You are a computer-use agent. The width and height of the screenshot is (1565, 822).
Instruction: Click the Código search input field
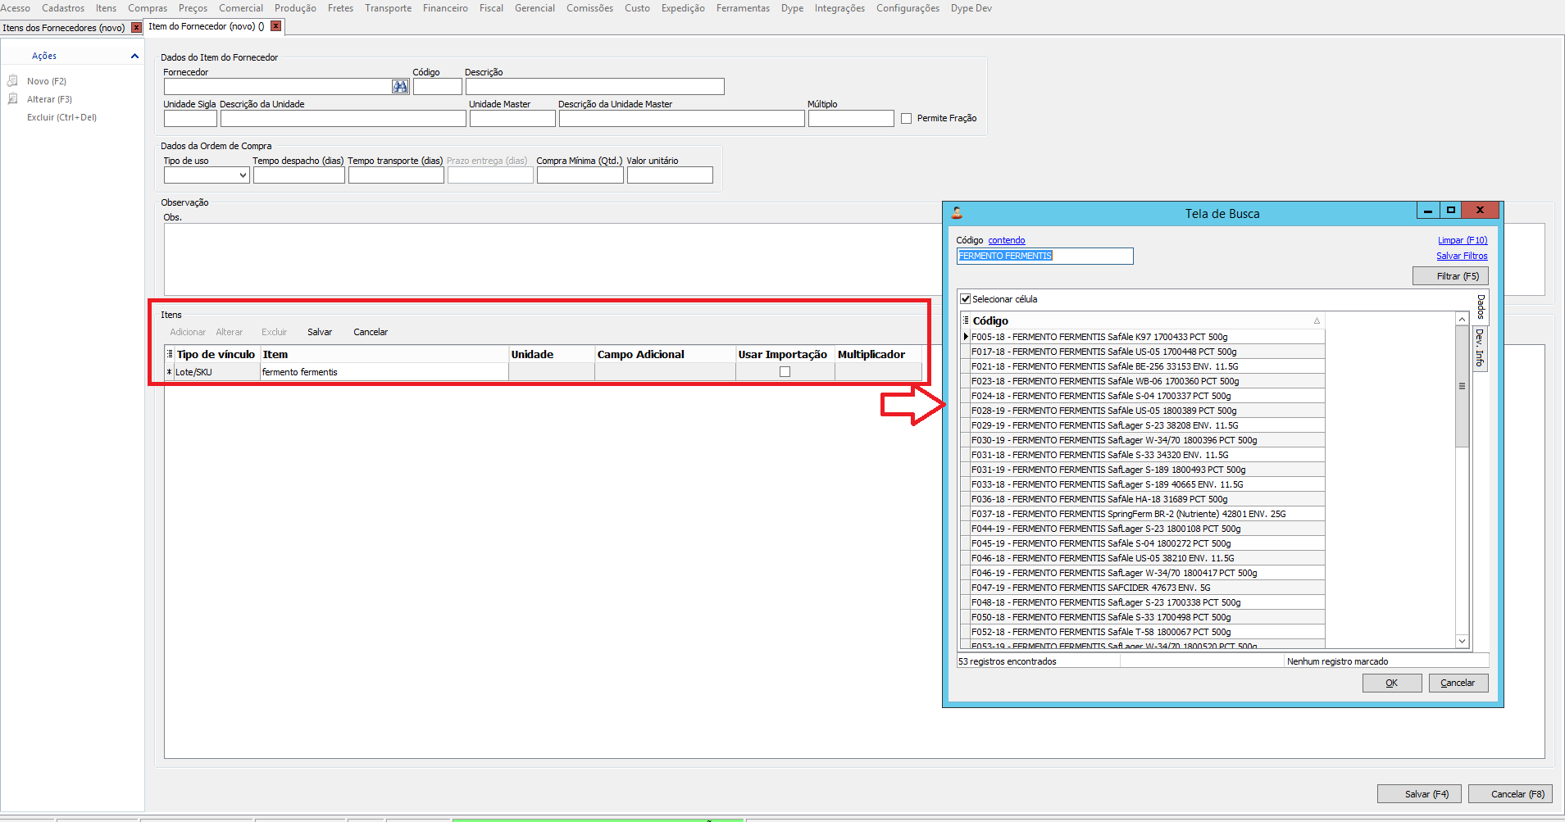click(x=1045, y=257)
